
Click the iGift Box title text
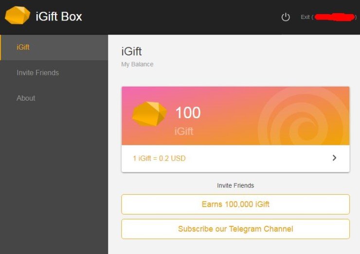59,17
